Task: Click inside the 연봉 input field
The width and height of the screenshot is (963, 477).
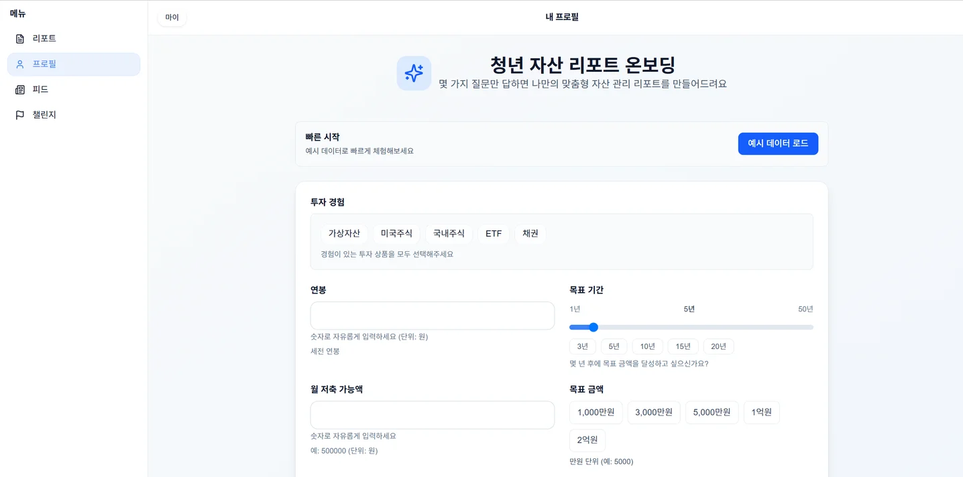Action: [432, 316]
